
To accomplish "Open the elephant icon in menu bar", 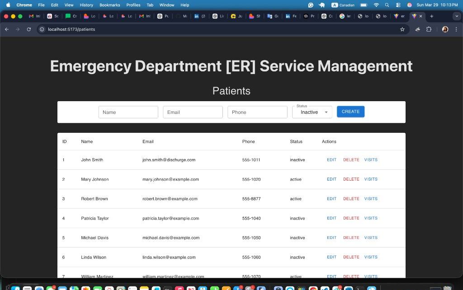I will (x=321, y=5).
